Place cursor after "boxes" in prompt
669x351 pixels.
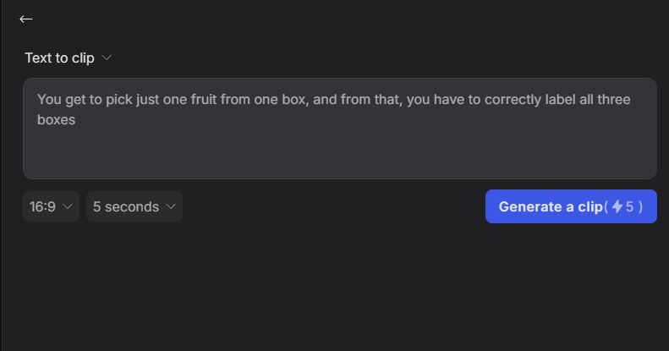[76, 120]
